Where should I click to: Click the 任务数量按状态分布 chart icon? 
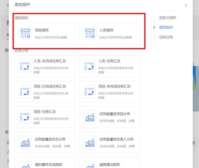[x=25, y=142]
